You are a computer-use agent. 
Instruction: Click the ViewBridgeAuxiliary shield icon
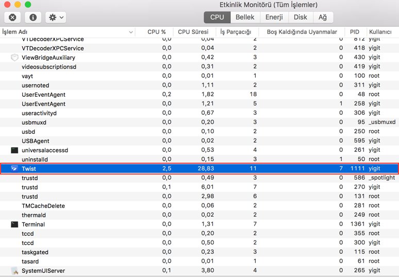click(14, 58)
